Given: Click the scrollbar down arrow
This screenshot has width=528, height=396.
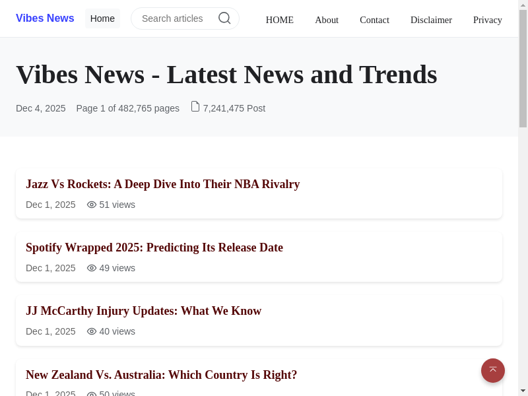Looking at the screenshot, I should point(523,391).
